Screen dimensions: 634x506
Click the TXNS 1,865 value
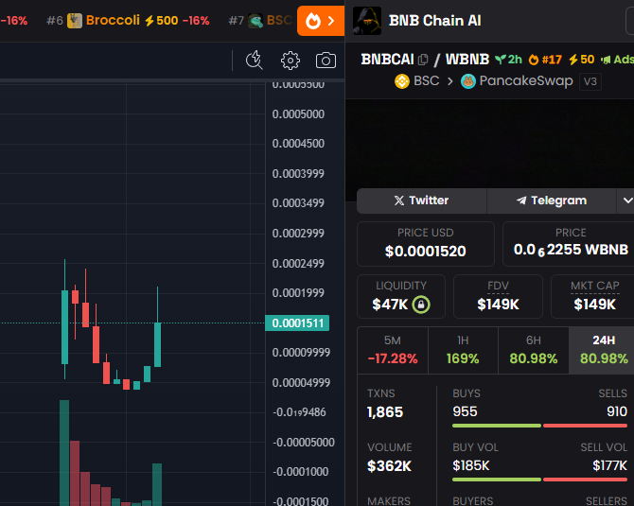385,412
